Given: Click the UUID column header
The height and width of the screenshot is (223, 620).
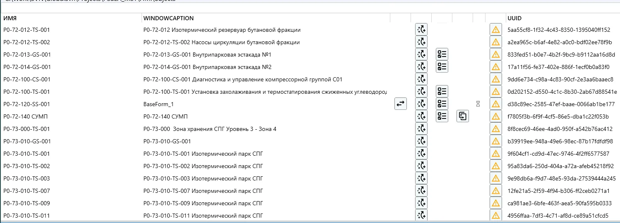Looking at the screenshot, I should pyautogui.click(x=514, y=18).
